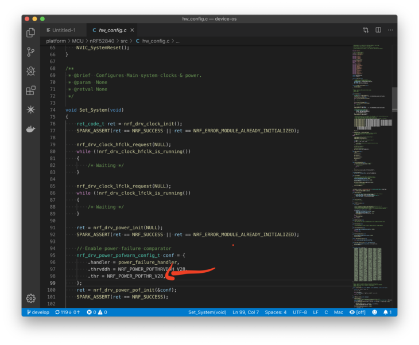This screenshot has height=345, width=419.
Task: Select language mode C in status bar
Action: pyautogui.click(x=326, y=312)
